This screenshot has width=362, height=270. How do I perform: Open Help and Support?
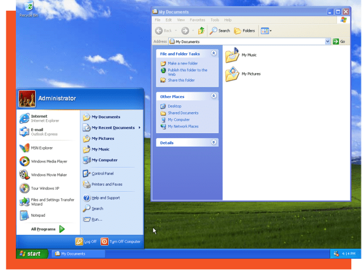[101, 198]
